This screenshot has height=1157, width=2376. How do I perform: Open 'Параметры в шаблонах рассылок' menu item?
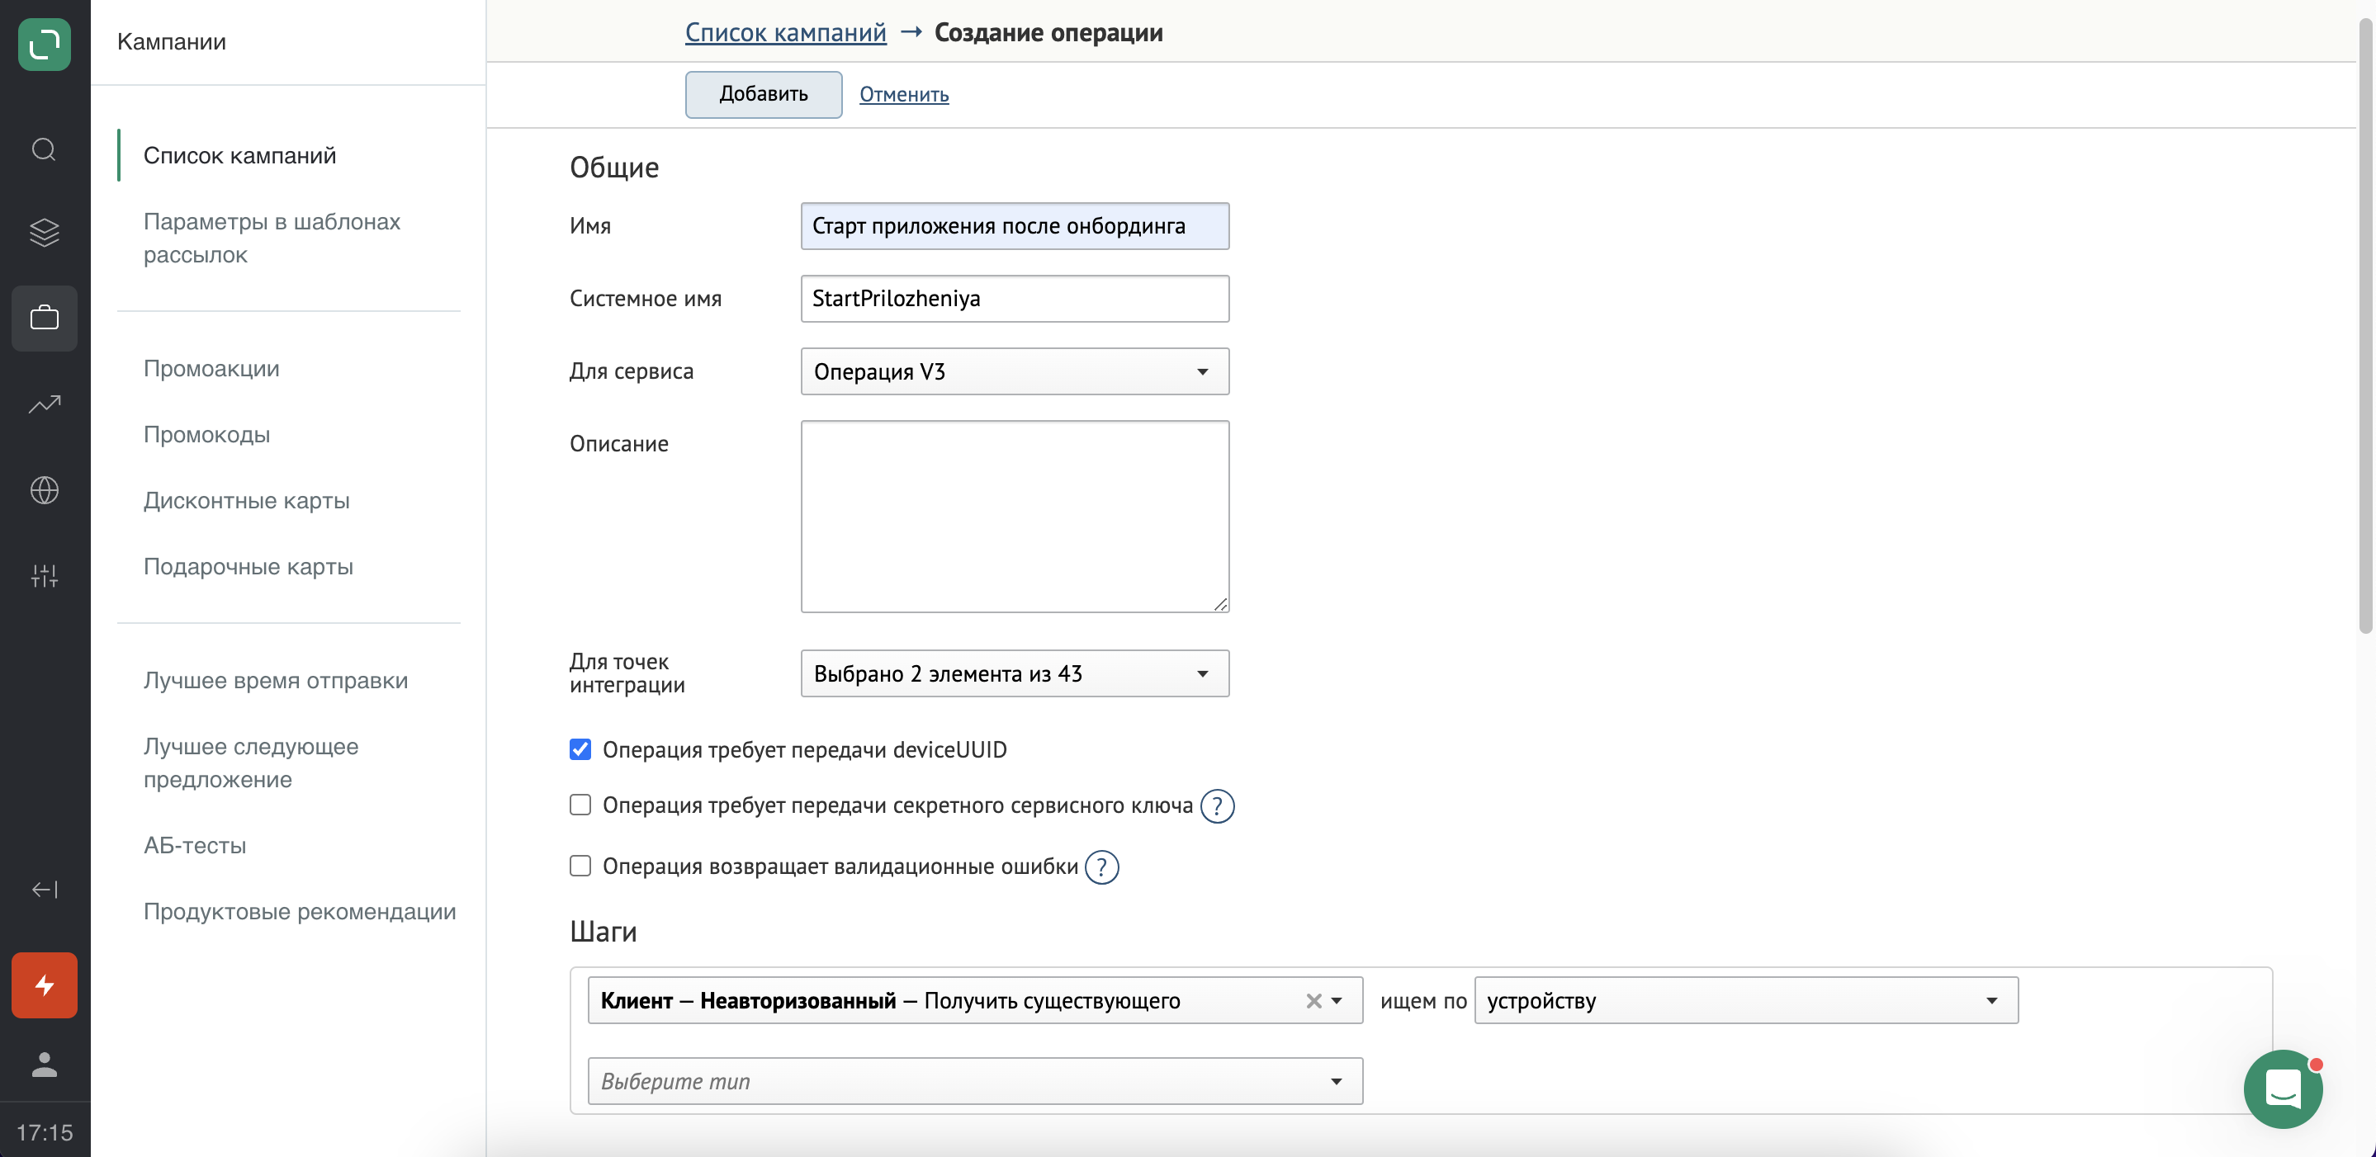tap(272, 238)
